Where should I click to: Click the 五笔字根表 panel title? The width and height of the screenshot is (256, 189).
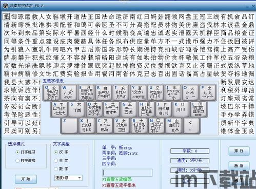coord(53,81)
